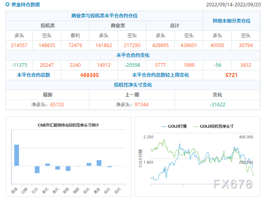
Task: Click the circle icon before 黄金持仓数据
Action: [7, 4]
